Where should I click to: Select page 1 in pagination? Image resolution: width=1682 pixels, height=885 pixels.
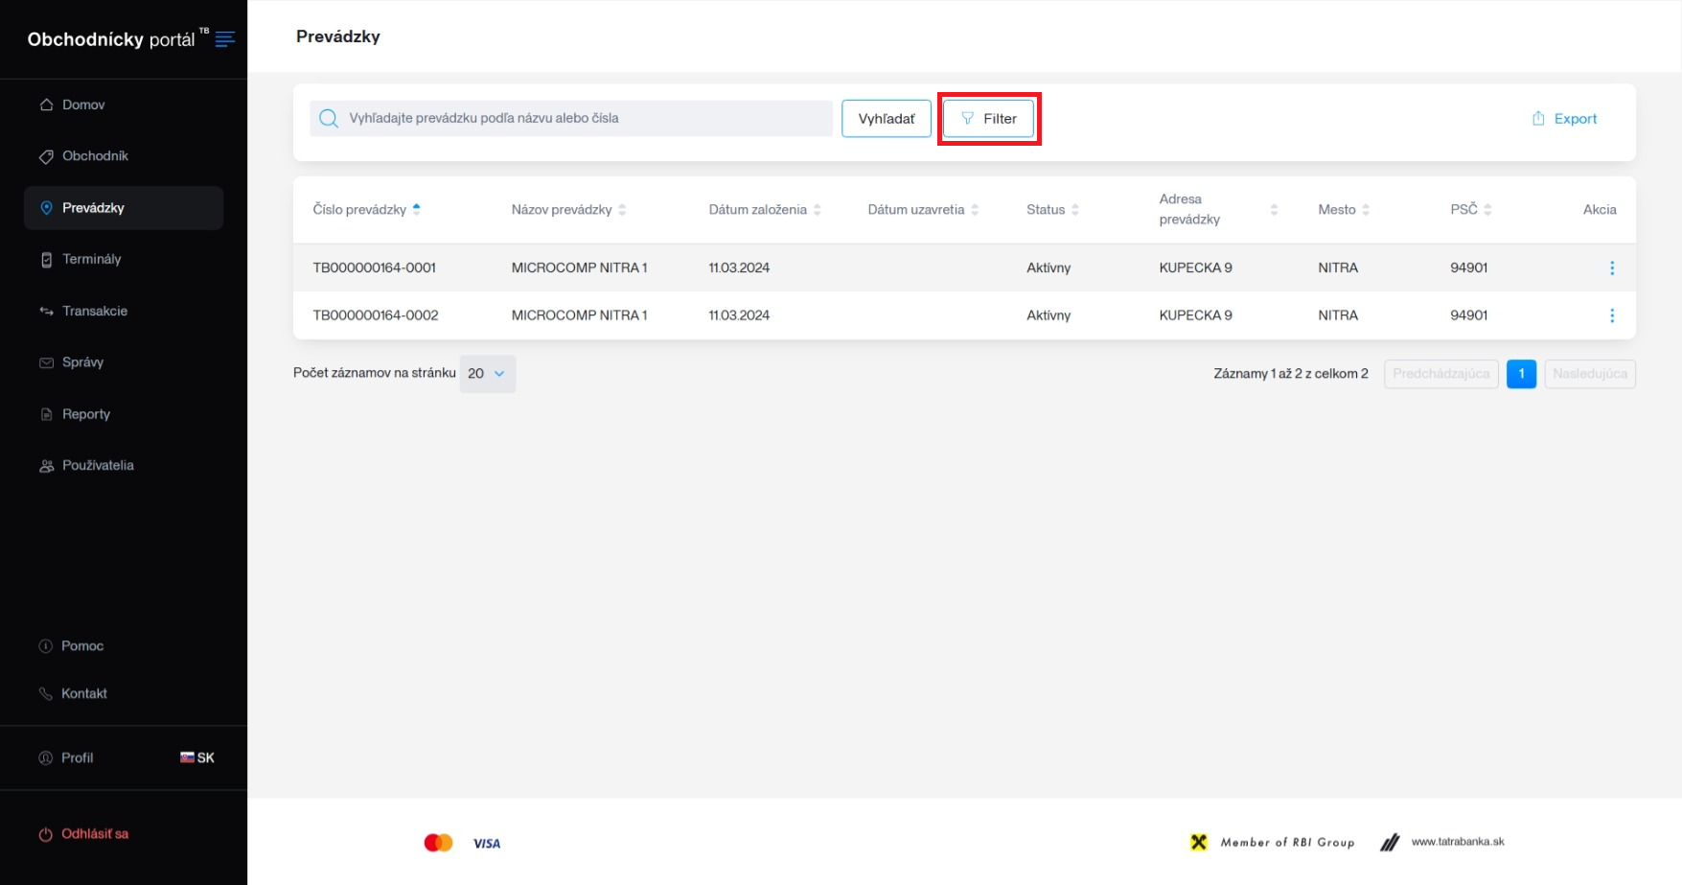[1521, 374]
